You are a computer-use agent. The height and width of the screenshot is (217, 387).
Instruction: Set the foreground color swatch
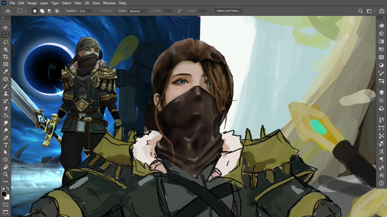click(x=4, y=194)
